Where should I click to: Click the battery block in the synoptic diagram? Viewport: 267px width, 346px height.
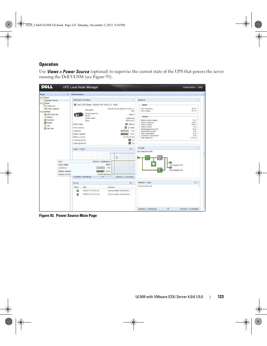154,164
